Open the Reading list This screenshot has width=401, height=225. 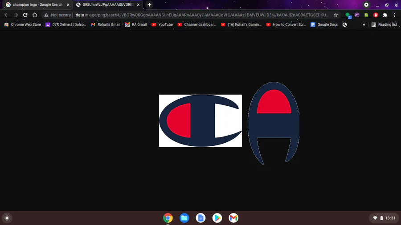pyautogui.click(x=384, y=25)
